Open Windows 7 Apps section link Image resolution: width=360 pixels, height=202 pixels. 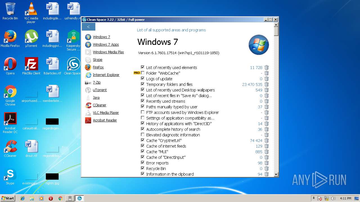coord(106,45)
